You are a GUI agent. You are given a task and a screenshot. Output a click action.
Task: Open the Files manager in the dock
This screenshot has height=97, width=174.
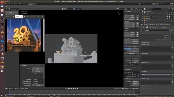tap(2, 11)
